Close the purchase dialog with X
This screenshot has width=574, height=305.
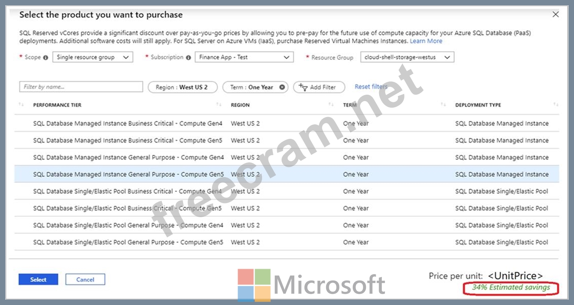click(x=556, y=14)
